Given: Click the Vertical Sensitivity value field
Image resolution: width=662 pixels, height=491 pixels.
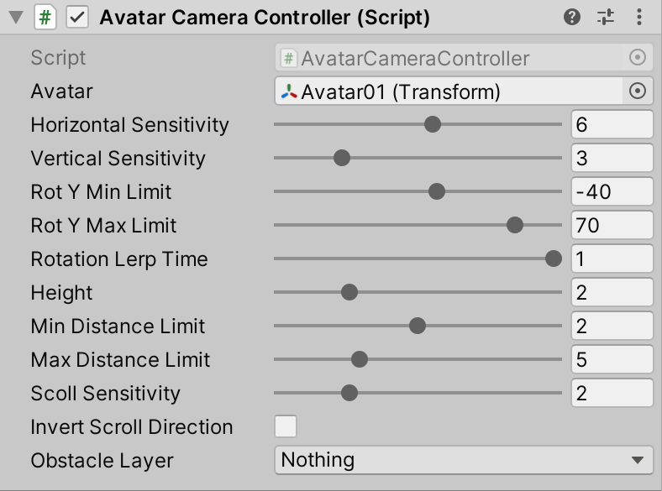Looking at the screenshot, I should pyautogui.click(x=612, y=158).
